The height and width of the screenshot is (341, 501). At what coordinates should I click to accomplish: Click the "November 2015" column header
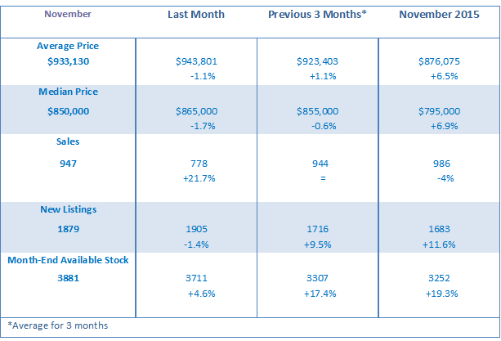tap(438, 15)
